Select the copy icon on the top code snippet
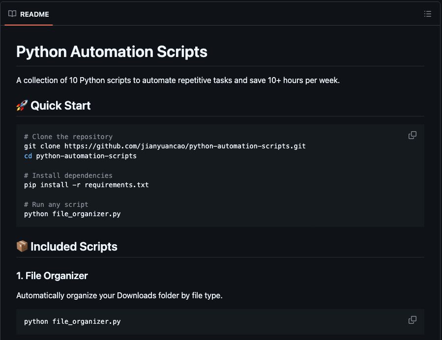 coord(412,135)
